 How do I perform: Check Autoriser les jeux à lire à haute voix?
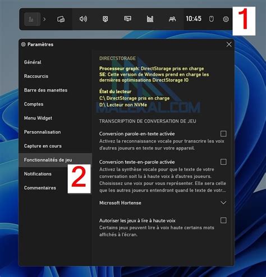point(223,220)
